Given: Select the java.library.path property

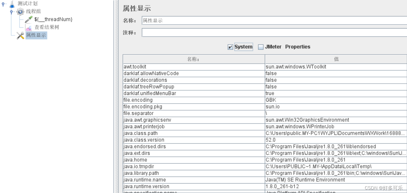Looking at the screenshot, I should (194, 173).
